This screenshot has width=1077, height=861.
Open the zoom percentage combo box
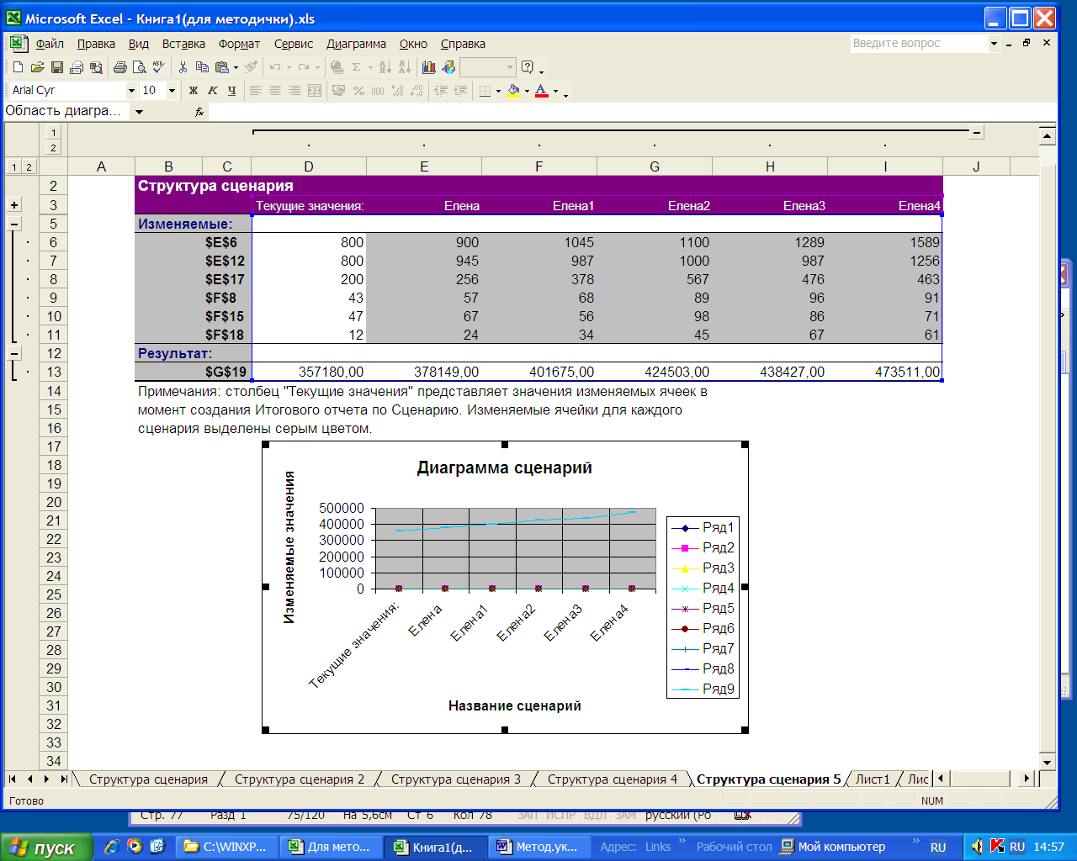pos(488,67)
